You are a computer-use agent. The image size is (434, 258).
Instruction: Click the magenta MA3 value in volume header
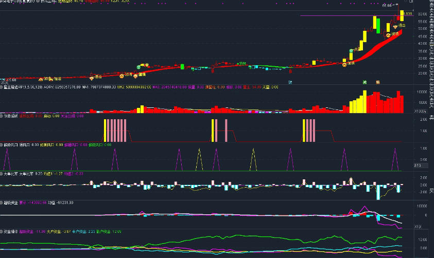pos(169,87)
